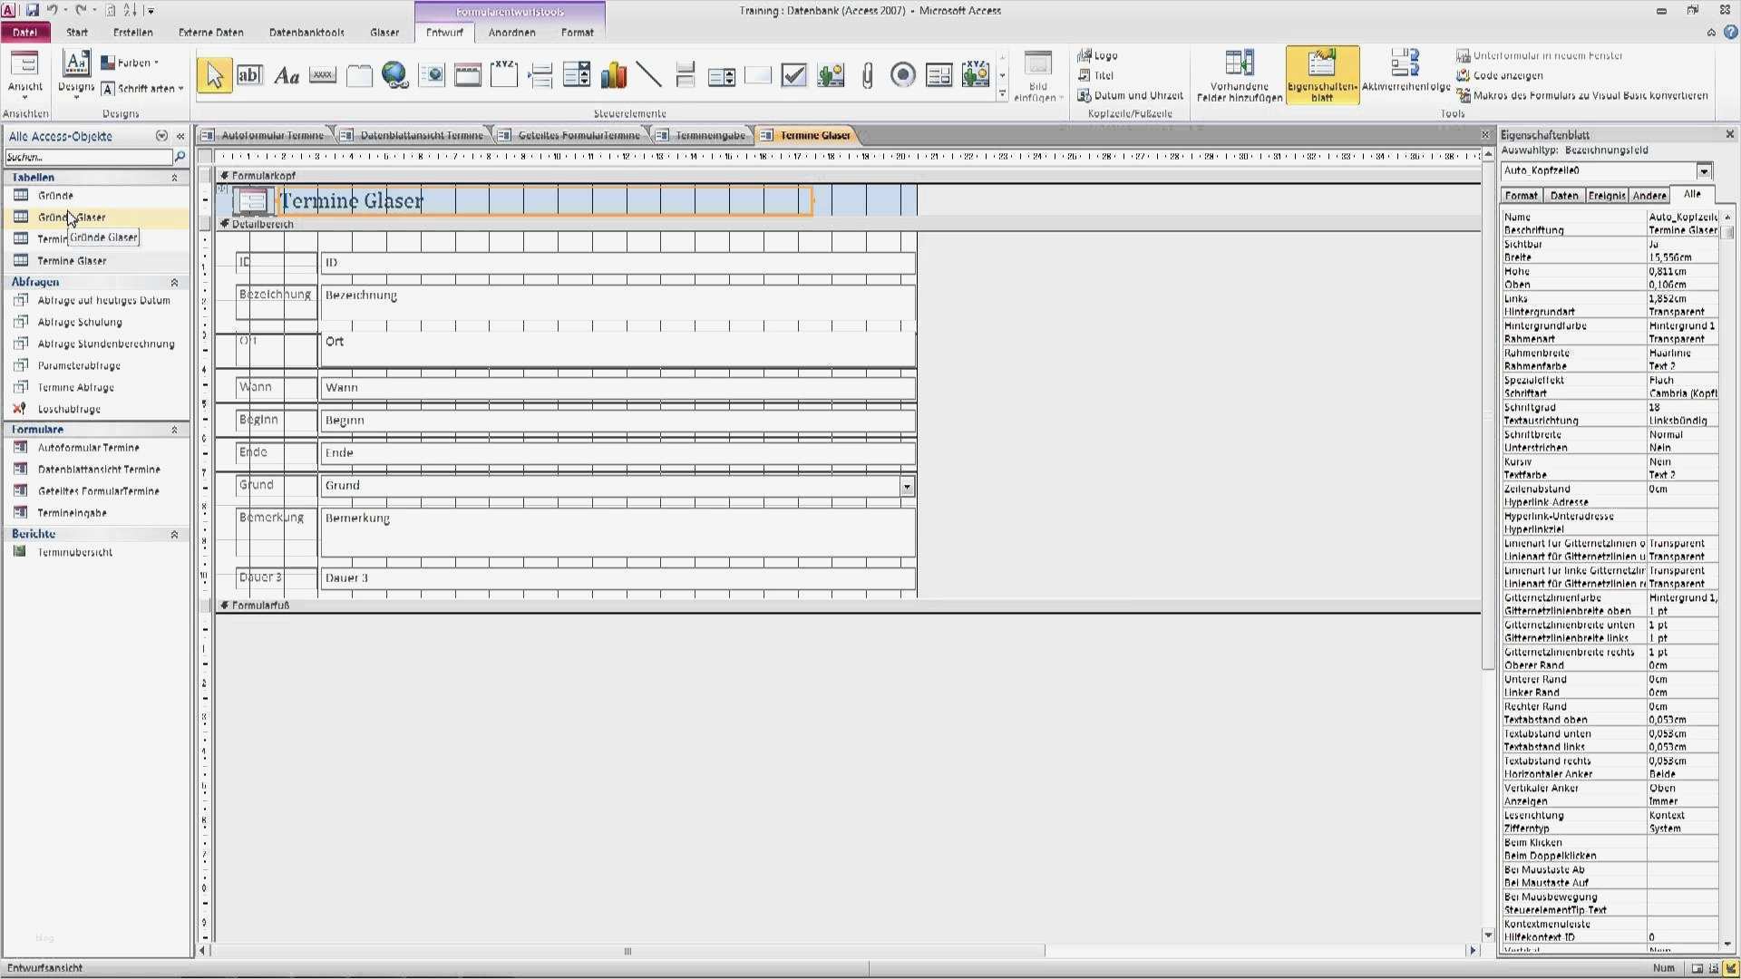Select the text box (ab|) control tool

coord(249,75)
